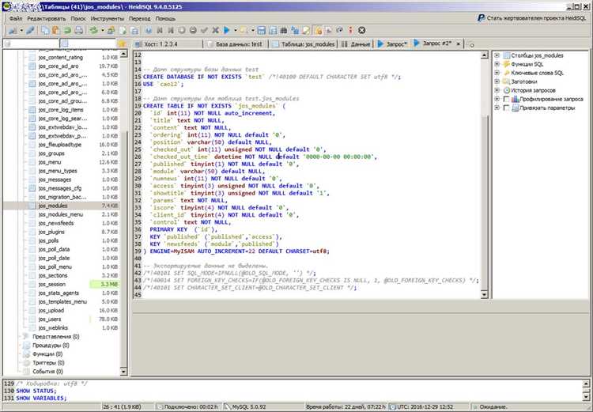Select the Представления (0) tree node
This screenshot has height=412, width=593.
[x=56, y=337]
